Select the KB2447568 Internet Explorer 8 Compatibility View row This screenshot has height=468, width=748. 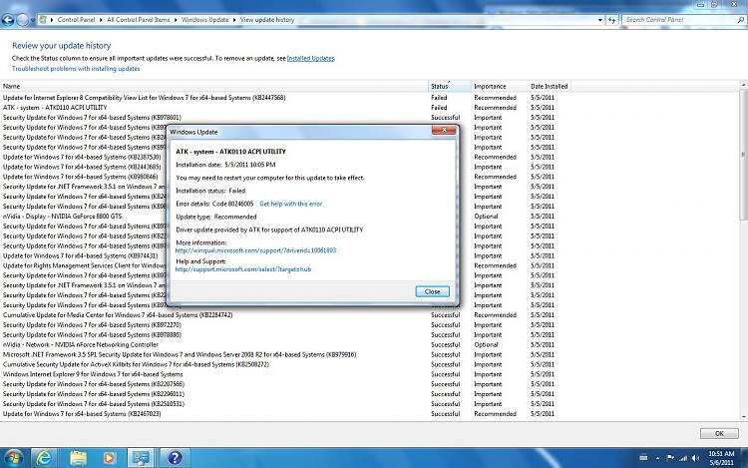(x=285, y=98)
